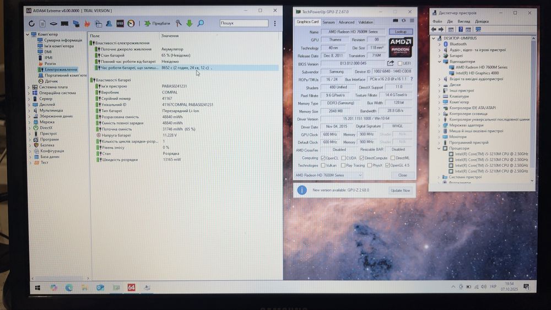Viewport: 551px width, 310px height.
Task: Expand the Системна плата node in AIDA64
Action: [29, 87]
